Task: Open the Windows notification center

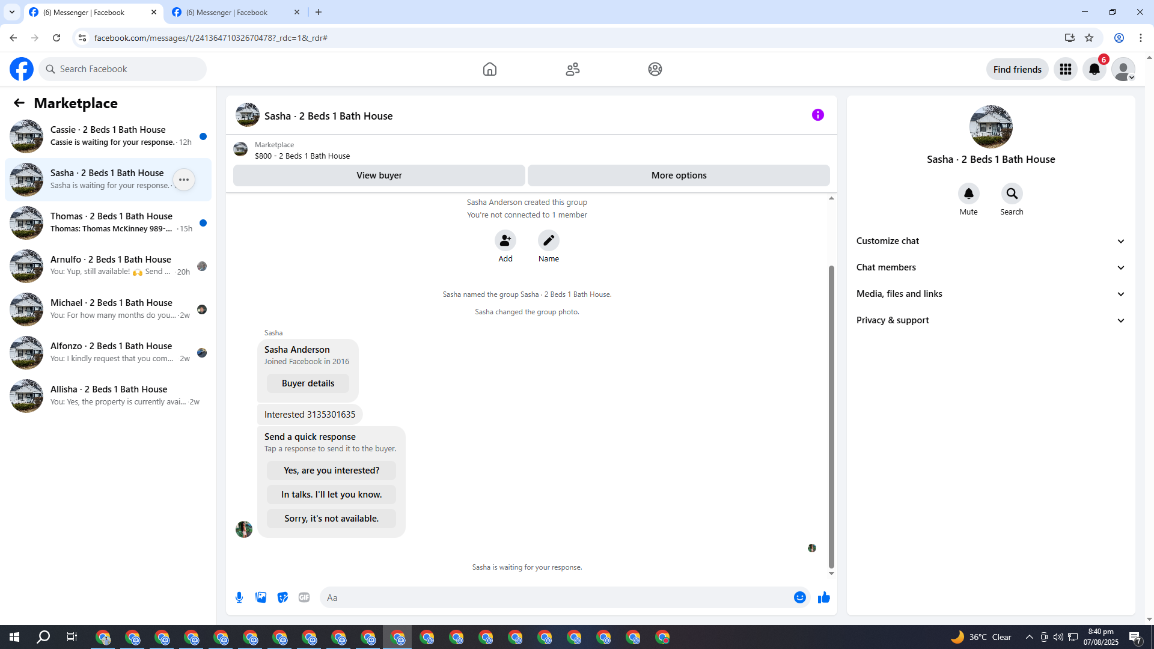Action: pos(1135,637)
